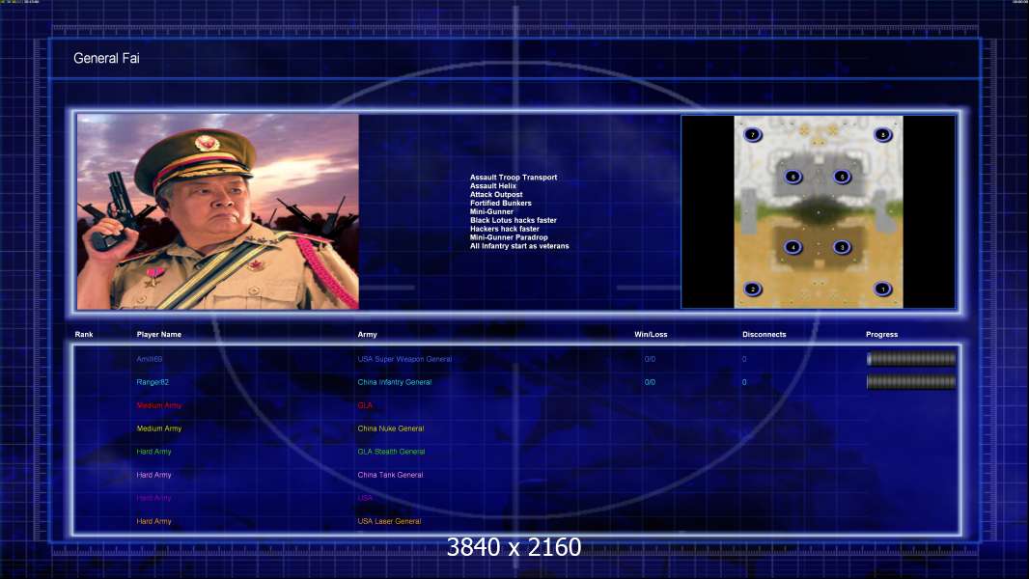Click the GLA Stealth General entry

tap(391, 452)
